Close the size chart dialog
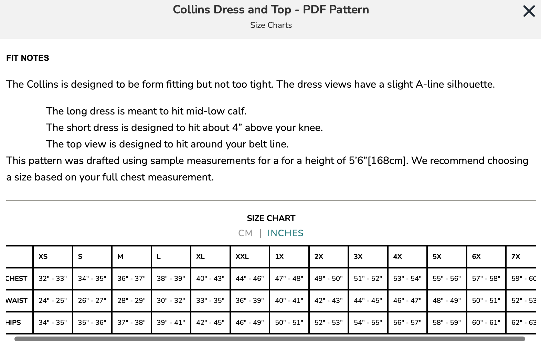 (529, 11)
